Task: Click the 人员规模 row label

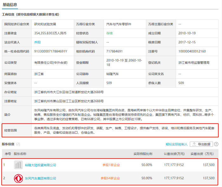Action: click(82, 83)
